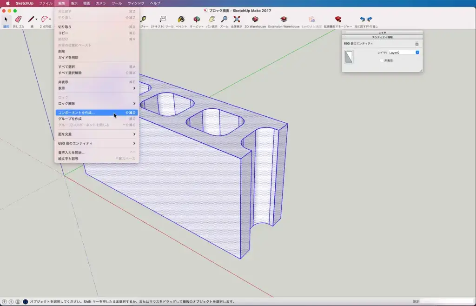476x306 pixels.
Task: Click the 全体表示 zoom extents icon
Action: pyautogui.click(x=237, y=20)
